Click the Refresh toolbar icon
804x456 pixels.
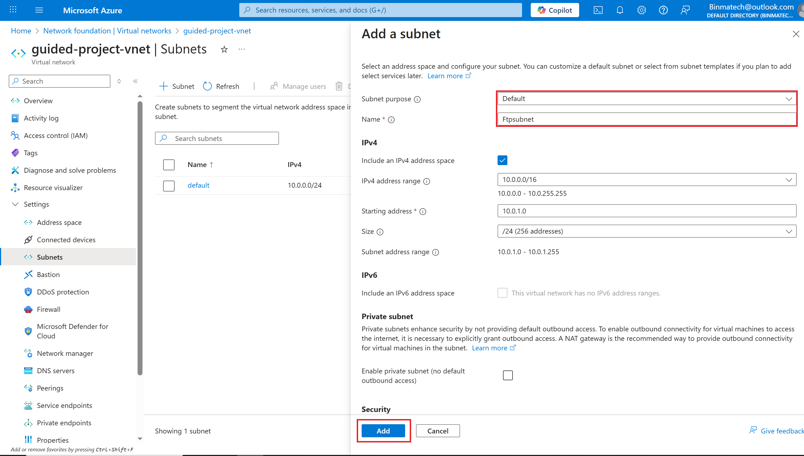point(207,86)
